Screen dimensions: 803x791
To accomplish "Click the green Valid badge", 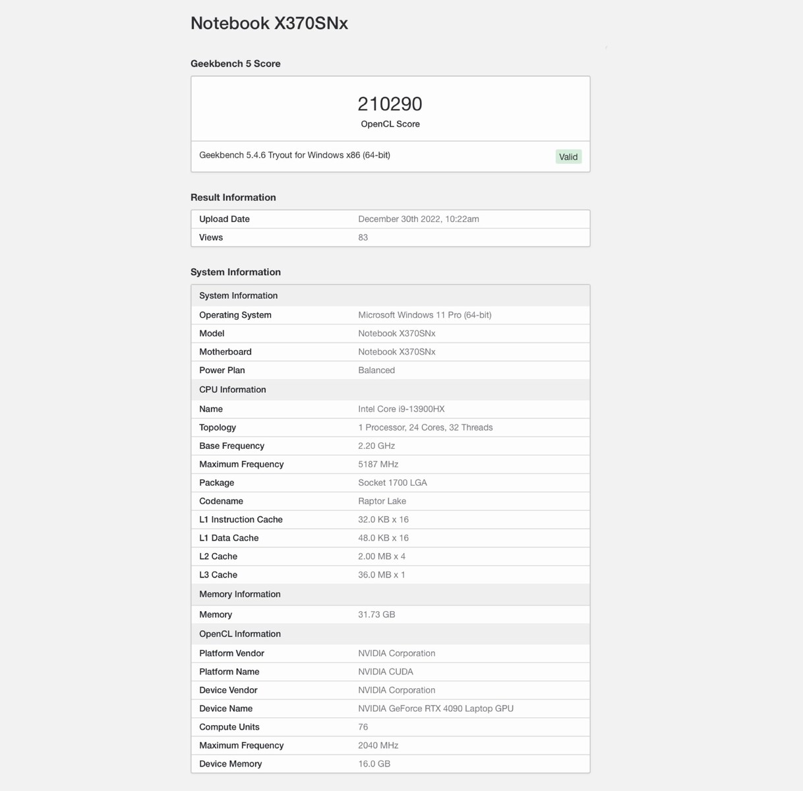I will [x=568, y=157].
